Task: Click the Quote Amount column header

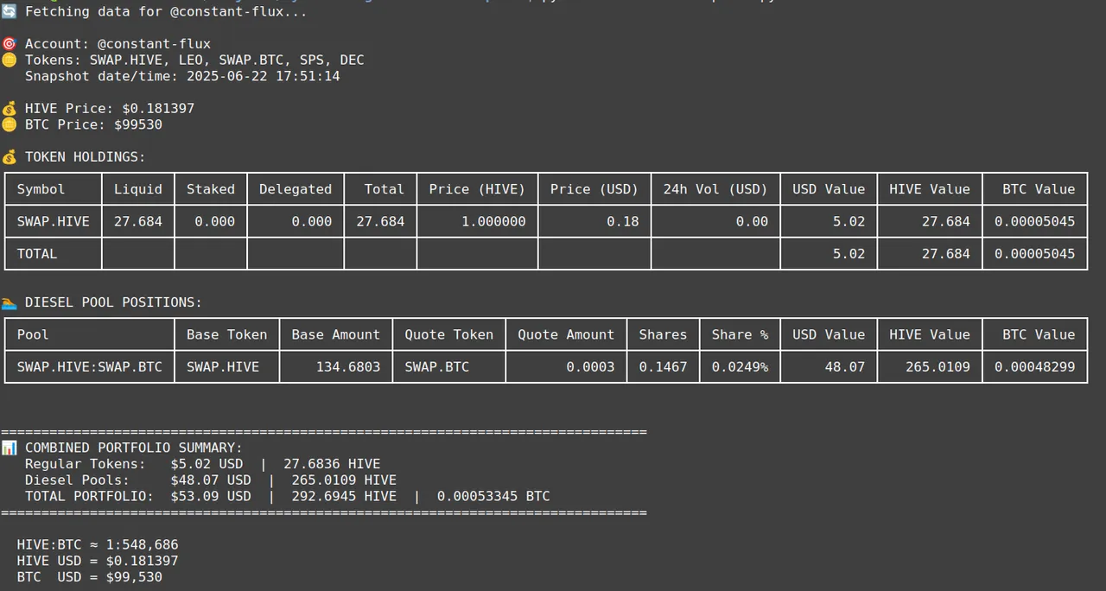Action: (x=566, y=334)
